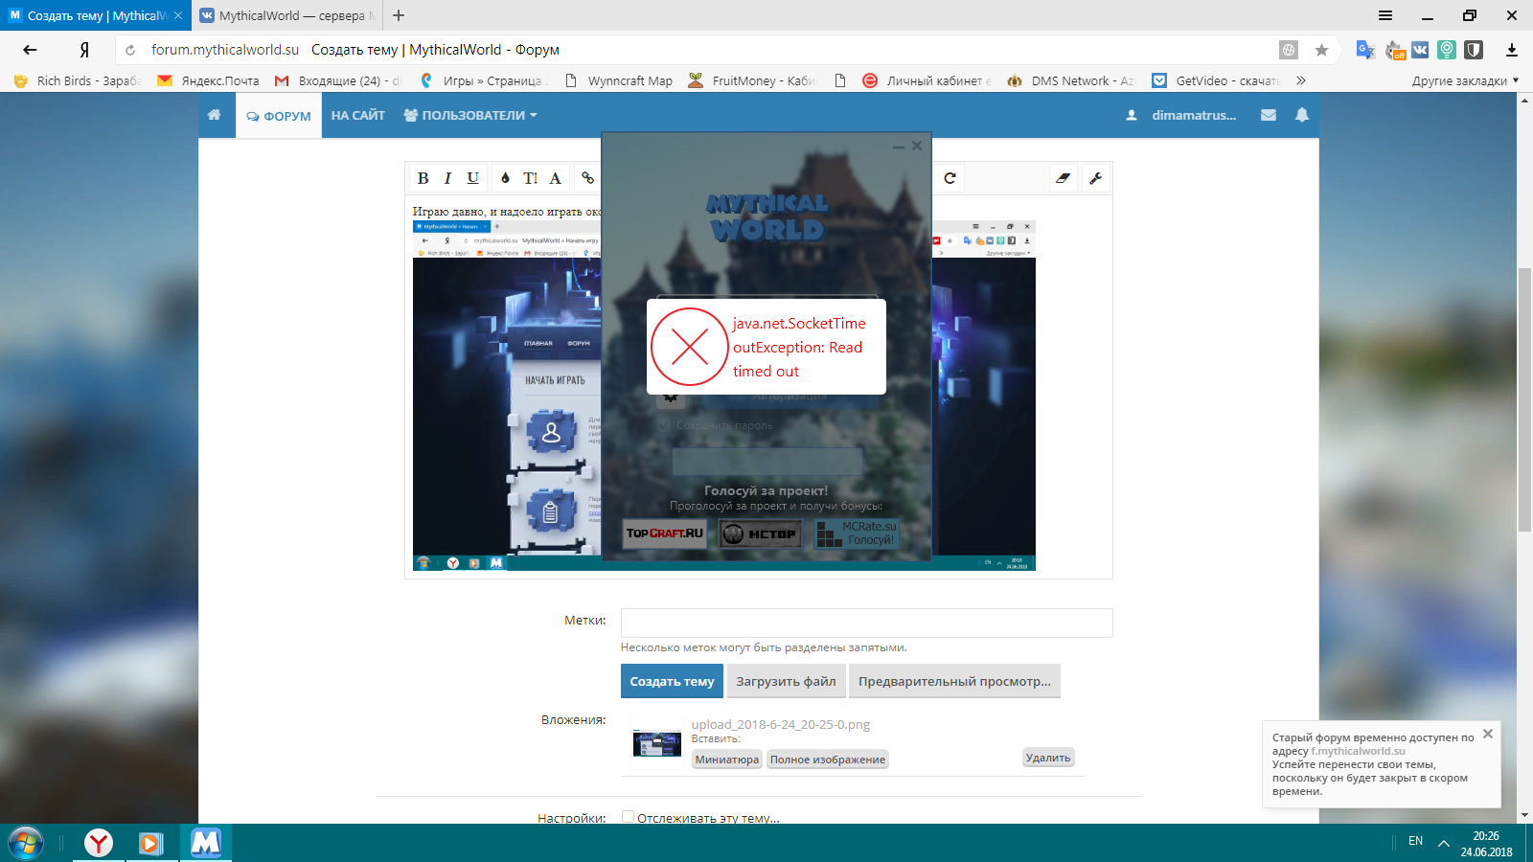
Task: Insert attachment as 'Полное изображение'
Action: click(828, 760)
